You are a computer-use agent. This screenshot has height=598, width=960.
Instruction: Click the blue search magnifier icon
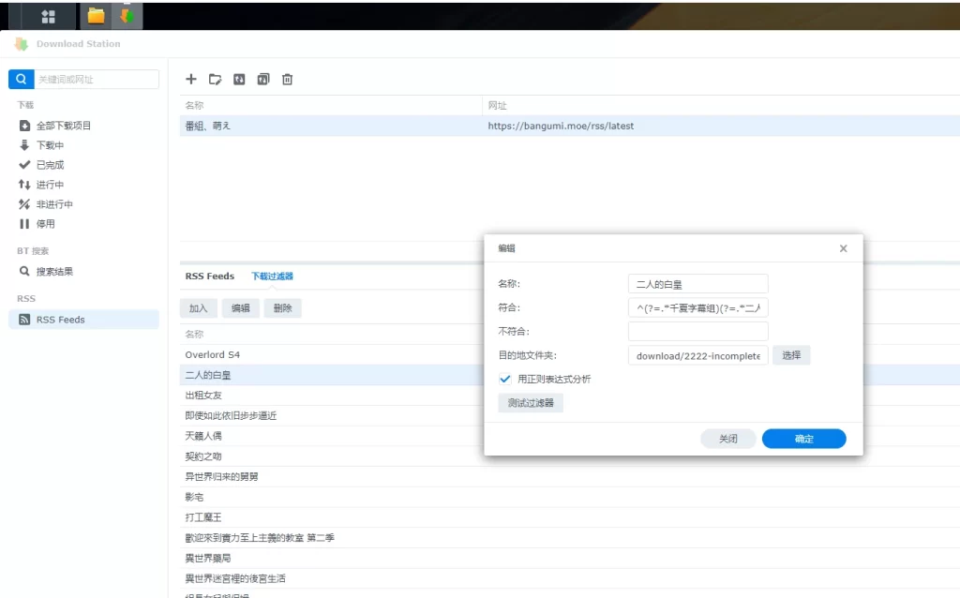(21, 80)
